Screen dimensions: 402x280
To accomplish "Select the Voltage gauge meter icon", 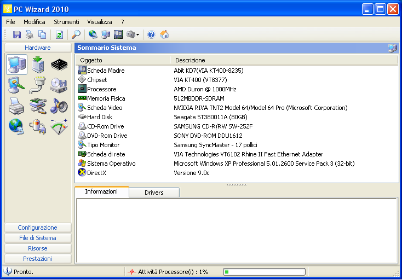I will [59, 126].
